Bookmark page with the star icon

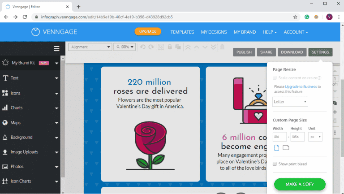(295, 17)
